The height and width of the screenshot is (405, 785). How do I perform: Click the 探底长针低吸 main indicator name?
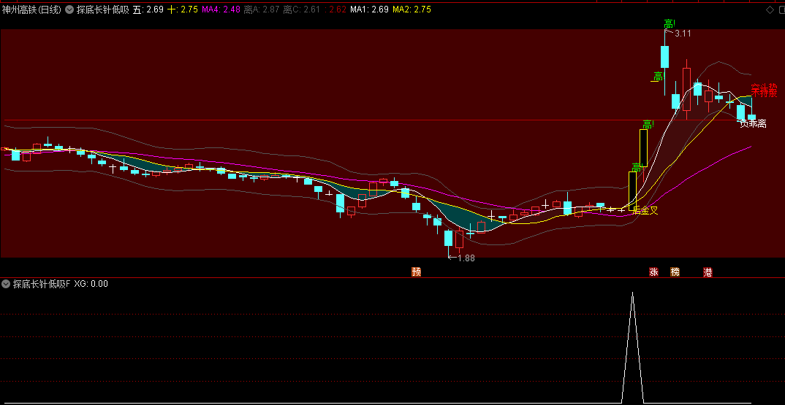[102, 9]
